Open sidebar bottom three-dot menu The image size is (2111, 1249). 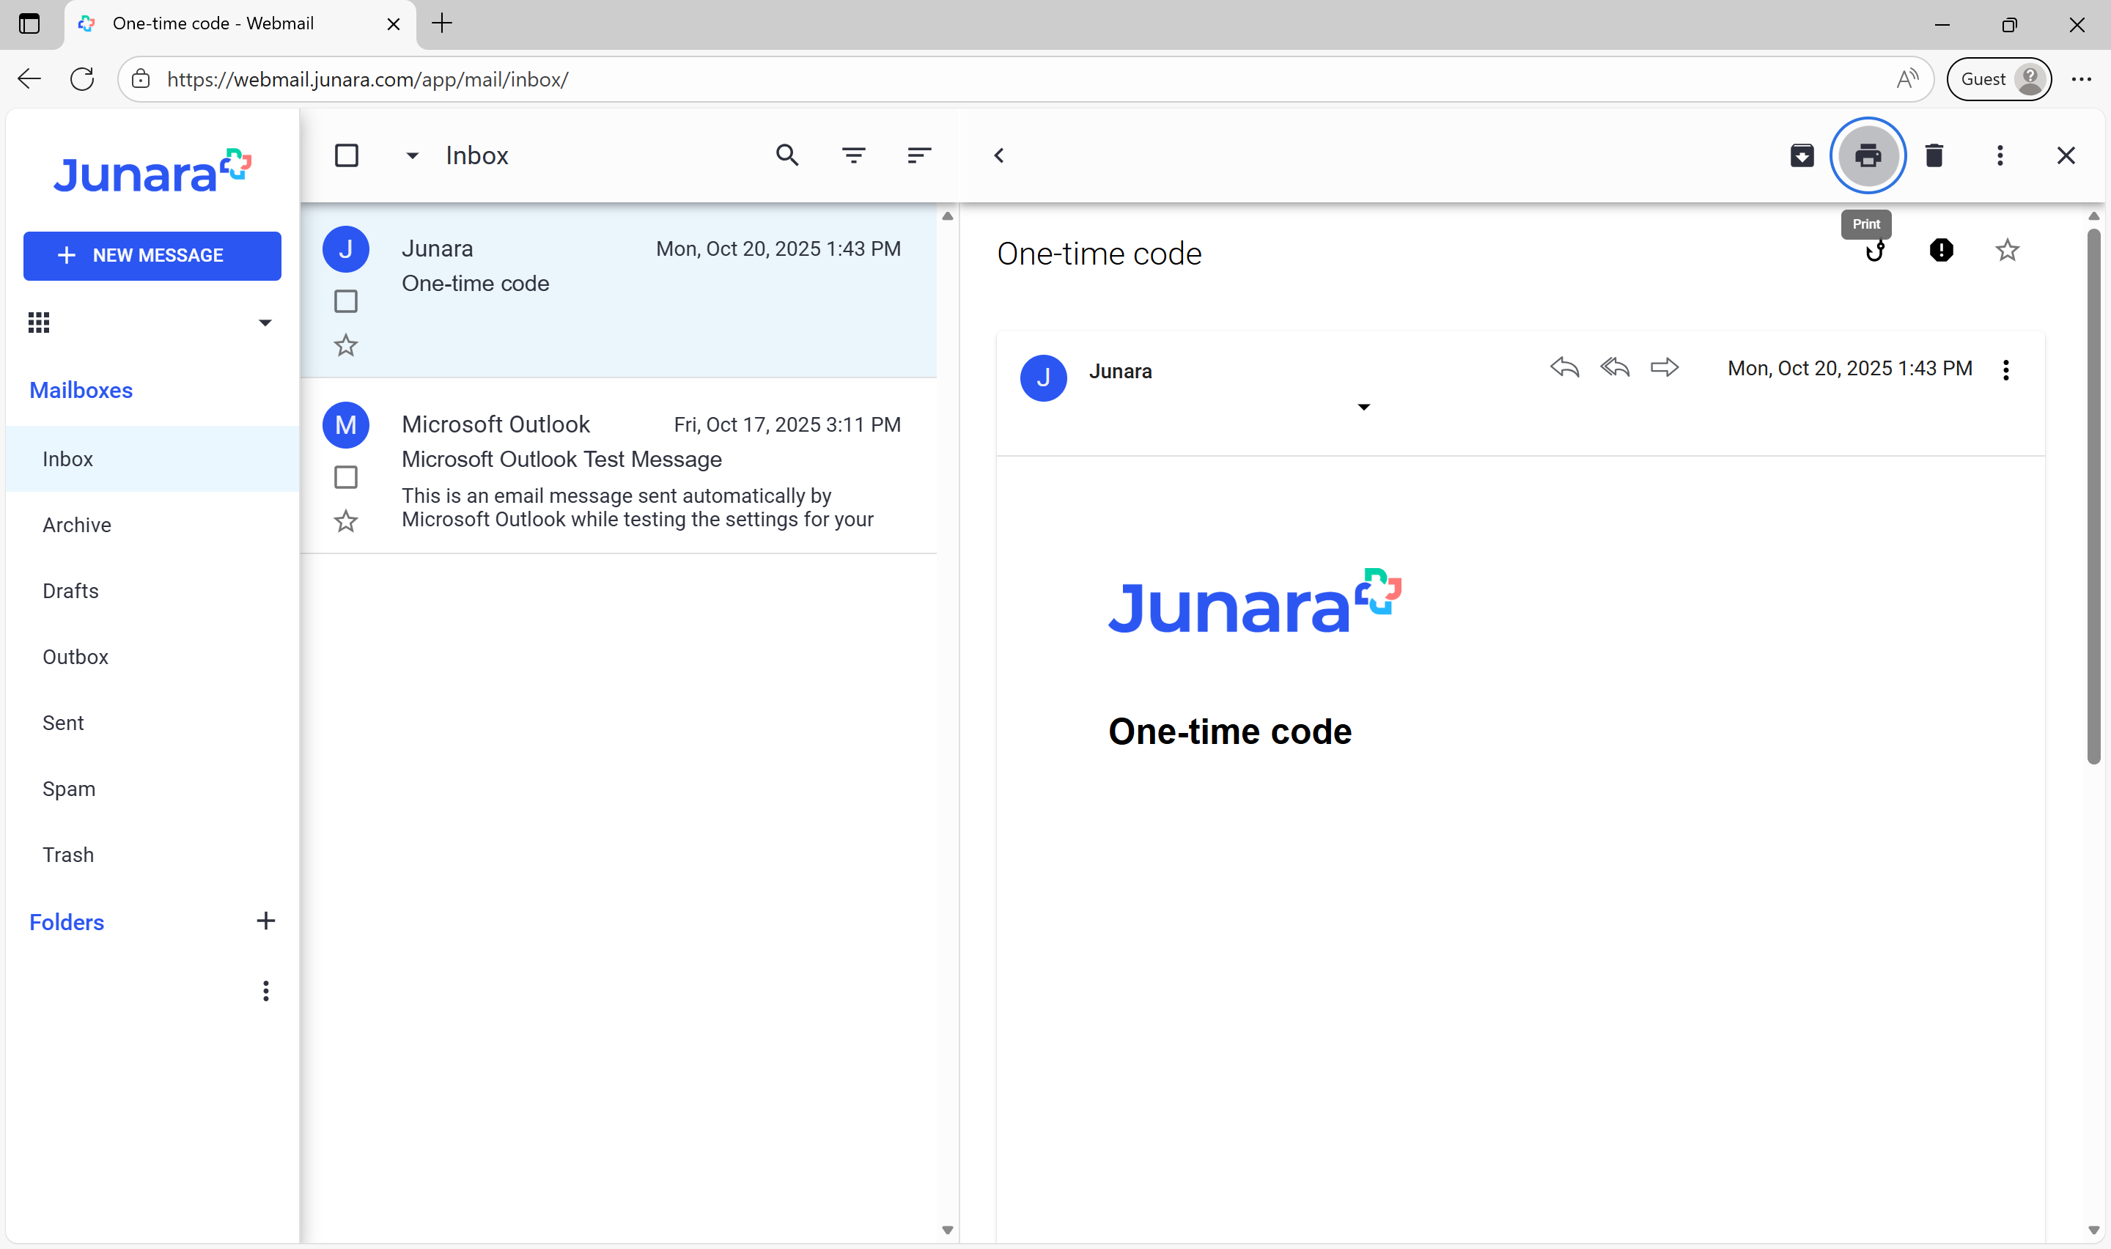(x=265, y=990)
